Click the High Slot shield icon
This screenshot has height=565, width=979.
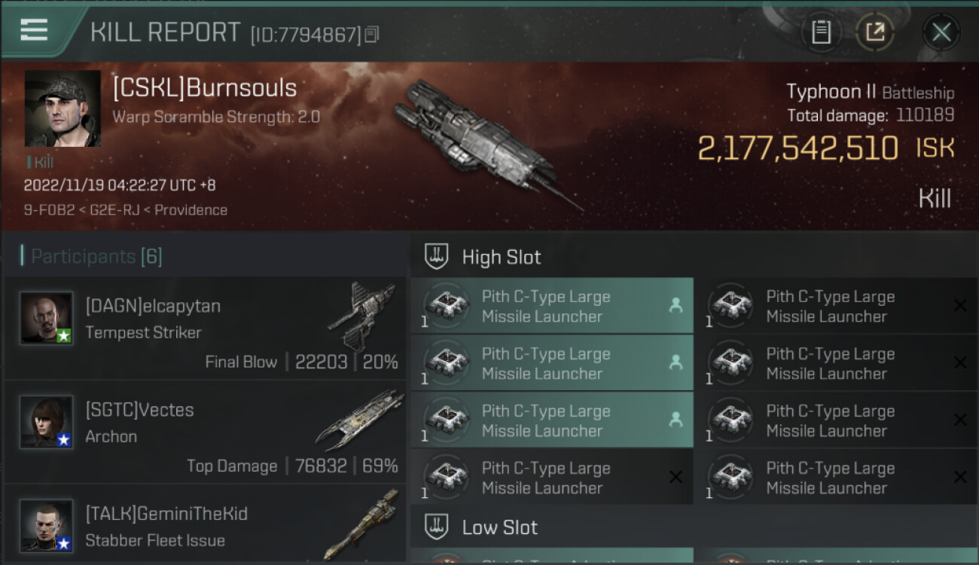437,257
